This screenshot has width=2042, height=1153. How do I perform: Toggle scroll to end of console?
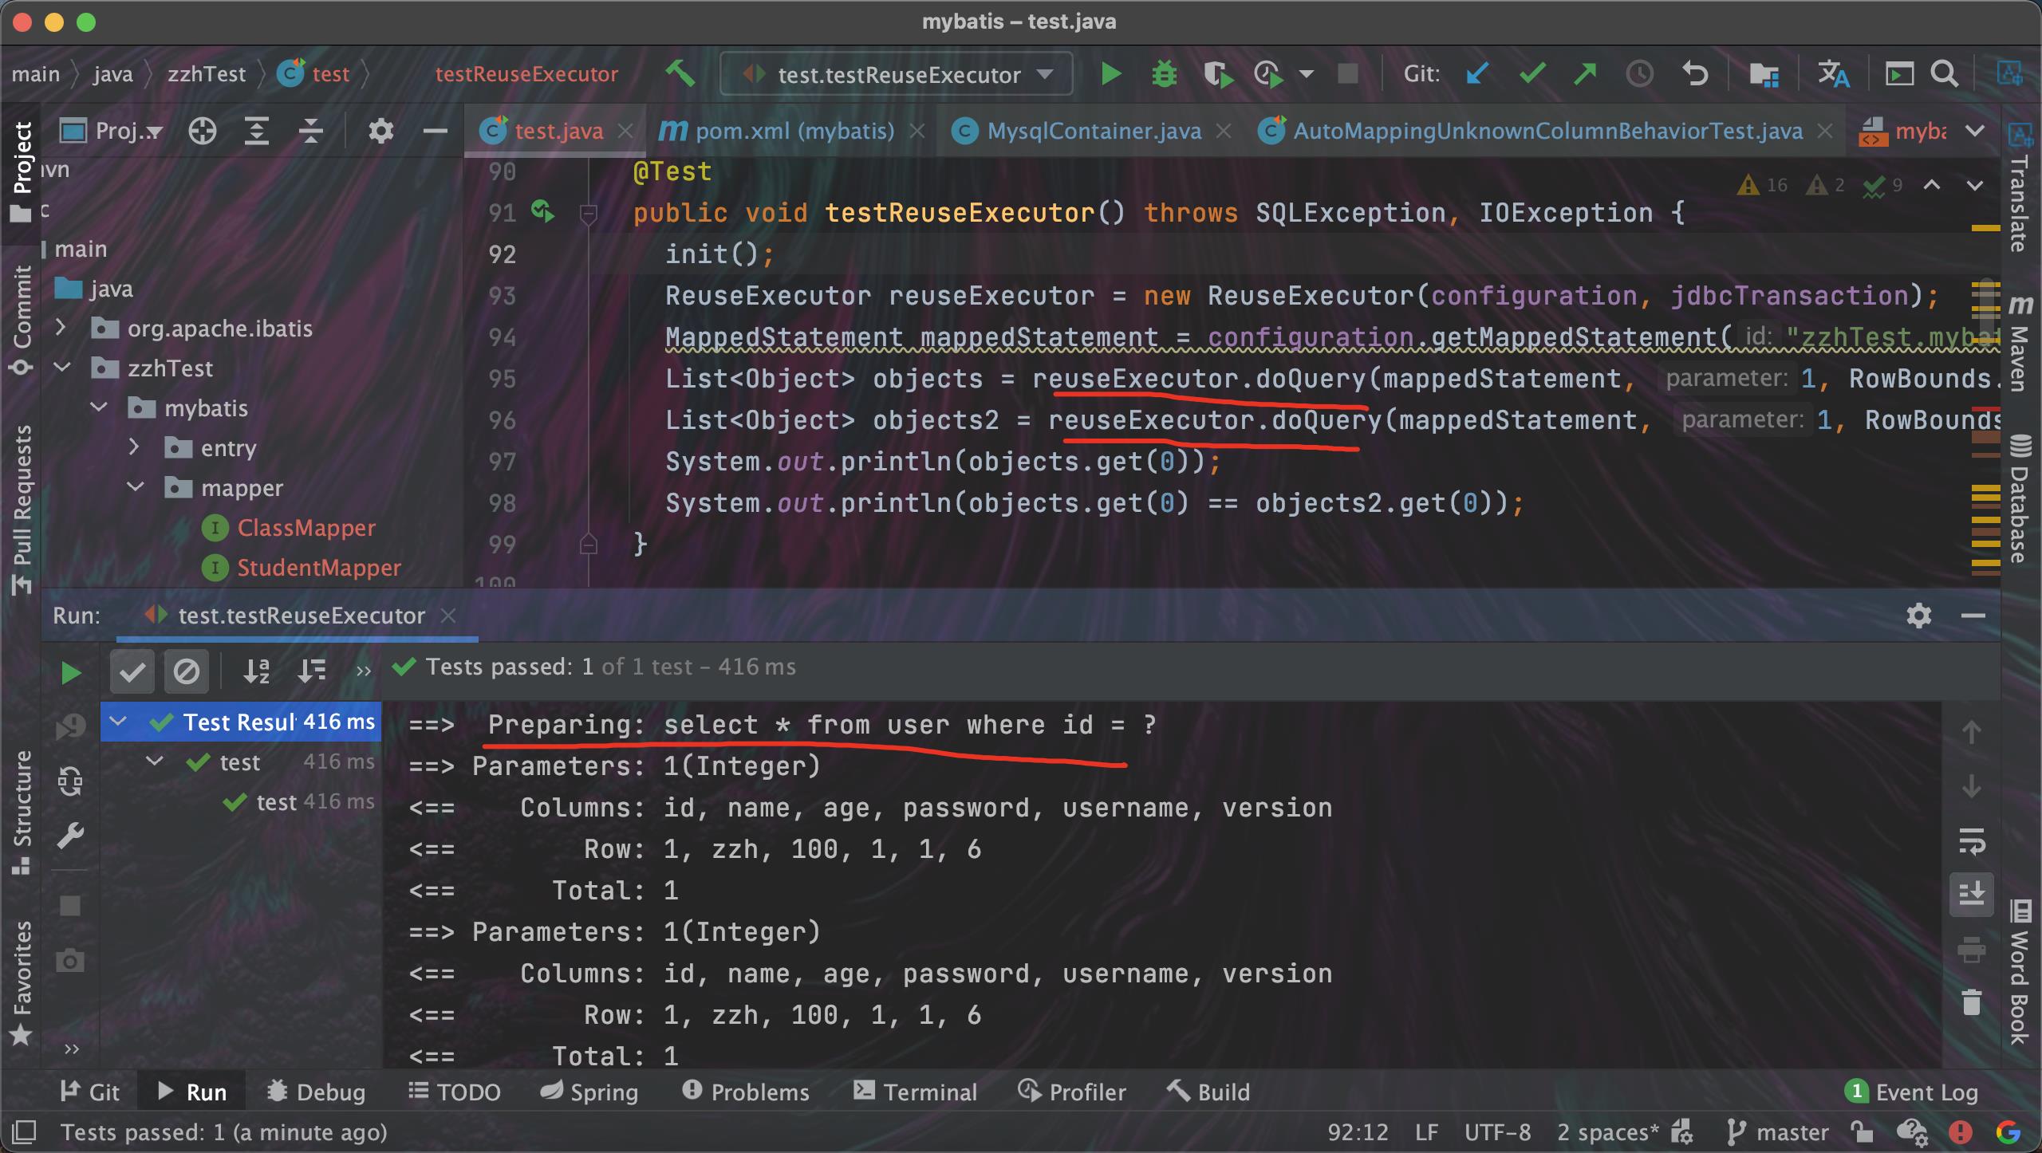click(x=1971, y=894)
